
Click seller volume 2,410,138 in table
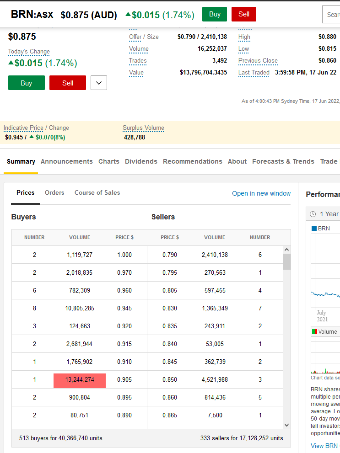[215, 255]
